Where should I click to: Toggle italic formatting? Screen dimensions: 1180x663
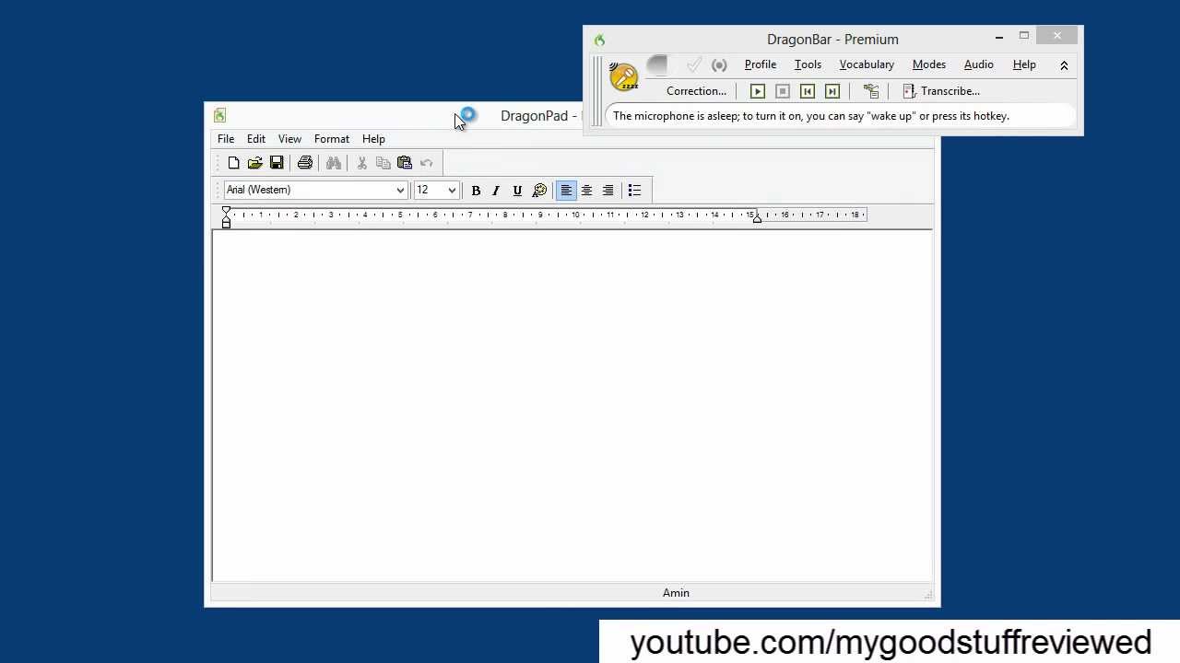(496, 191)
